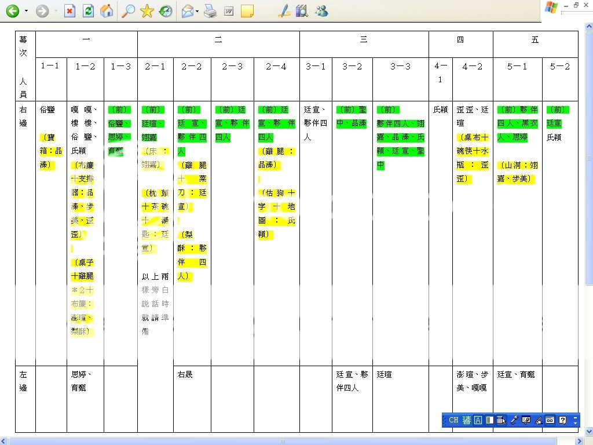Click the CH input language indicator

[453, 420]
